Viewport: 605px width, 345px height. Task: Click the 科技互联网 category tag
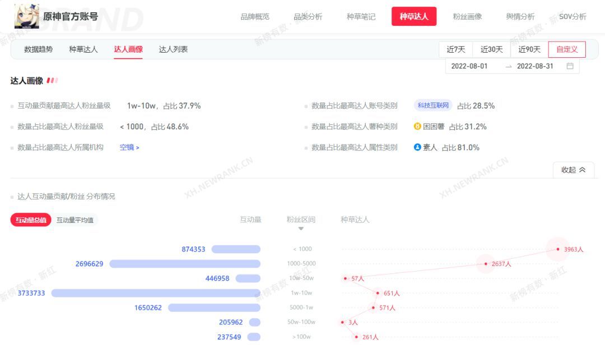tap(433, 105)
